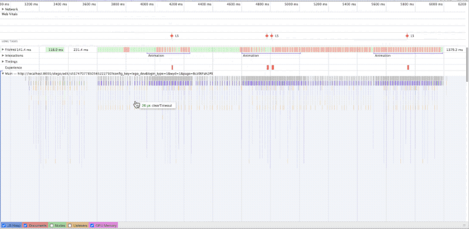469x229 pixels.
Task: Expand the Timings track
Action: 3,61
